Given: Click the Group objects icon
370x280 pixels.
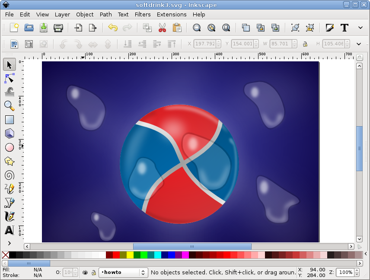Looking at the screenshot, I should [x=295, y=28].
